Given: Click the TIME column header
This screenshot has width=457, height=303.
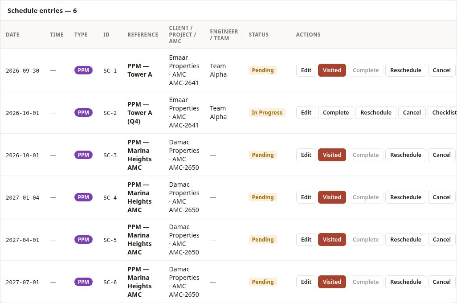Looking at the screenshot, I should point(57,35).
